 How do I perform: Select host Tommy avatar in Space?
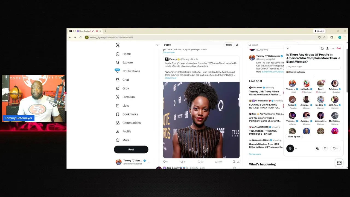292,83
